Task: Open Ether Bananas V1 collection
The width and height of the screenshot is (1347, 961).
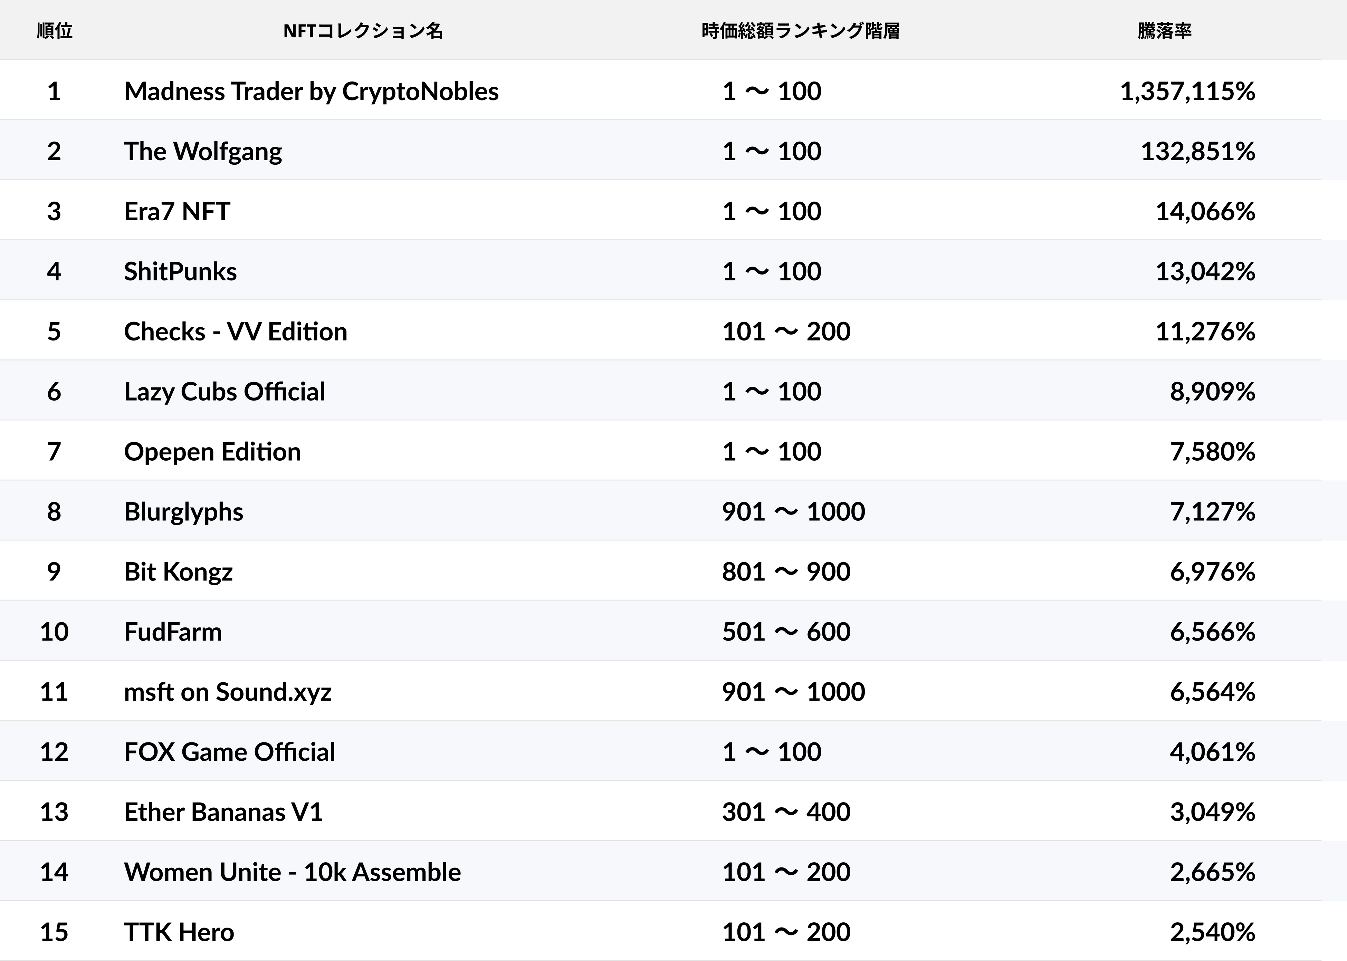Action: pyautogui.click(x=223, y=813)
